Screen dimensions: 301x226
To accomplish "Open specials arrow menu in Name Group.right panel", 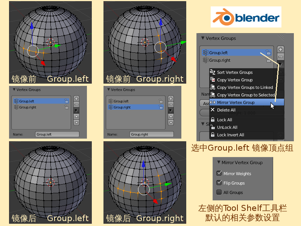I will click(171, 110).
